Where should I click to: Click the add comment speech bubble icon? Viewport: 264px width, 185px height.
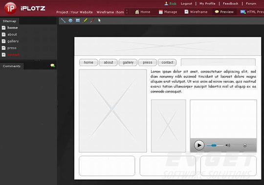pos(52,66)
